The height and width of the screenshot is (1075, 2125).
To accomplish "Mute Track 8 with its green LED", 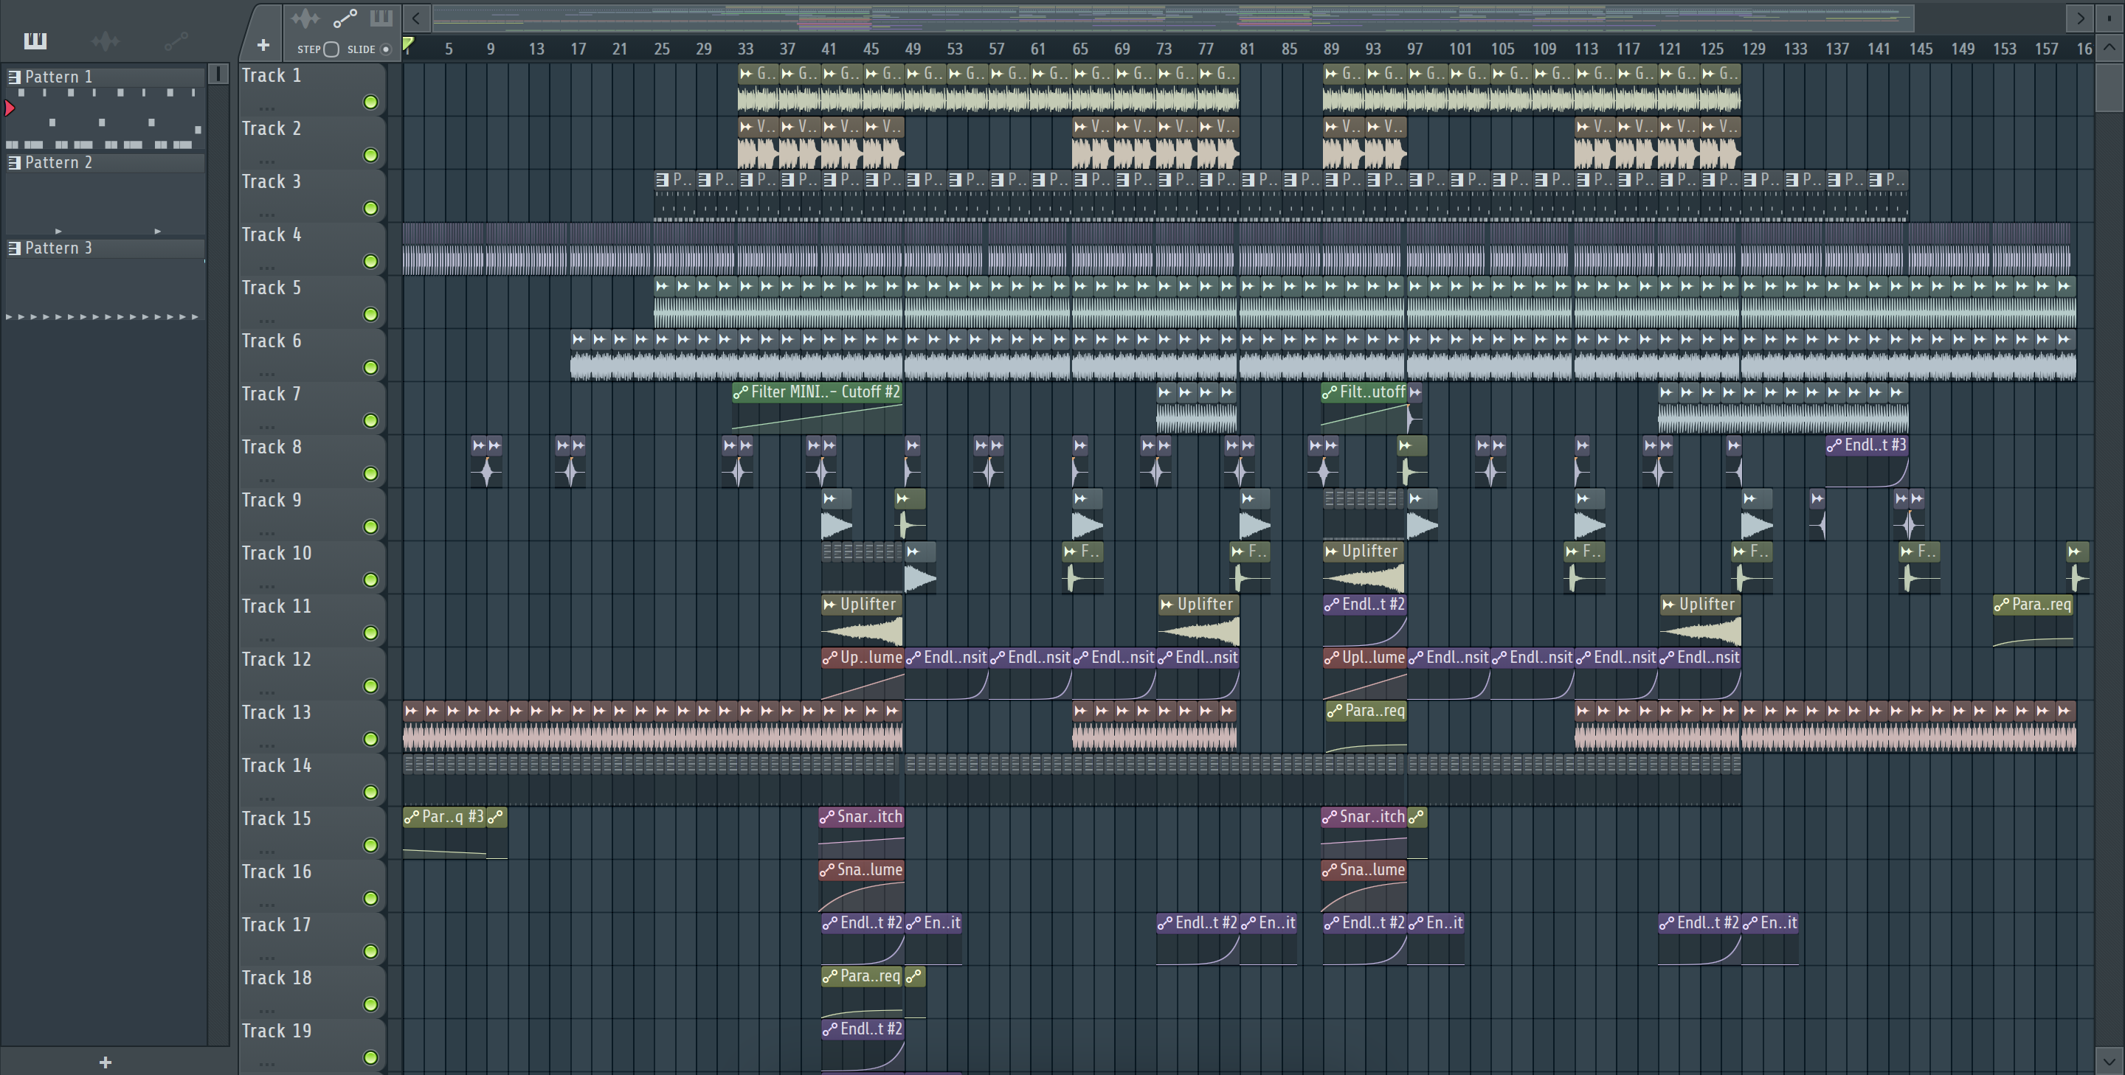I will pyautogui.click(x=370, y=474).
